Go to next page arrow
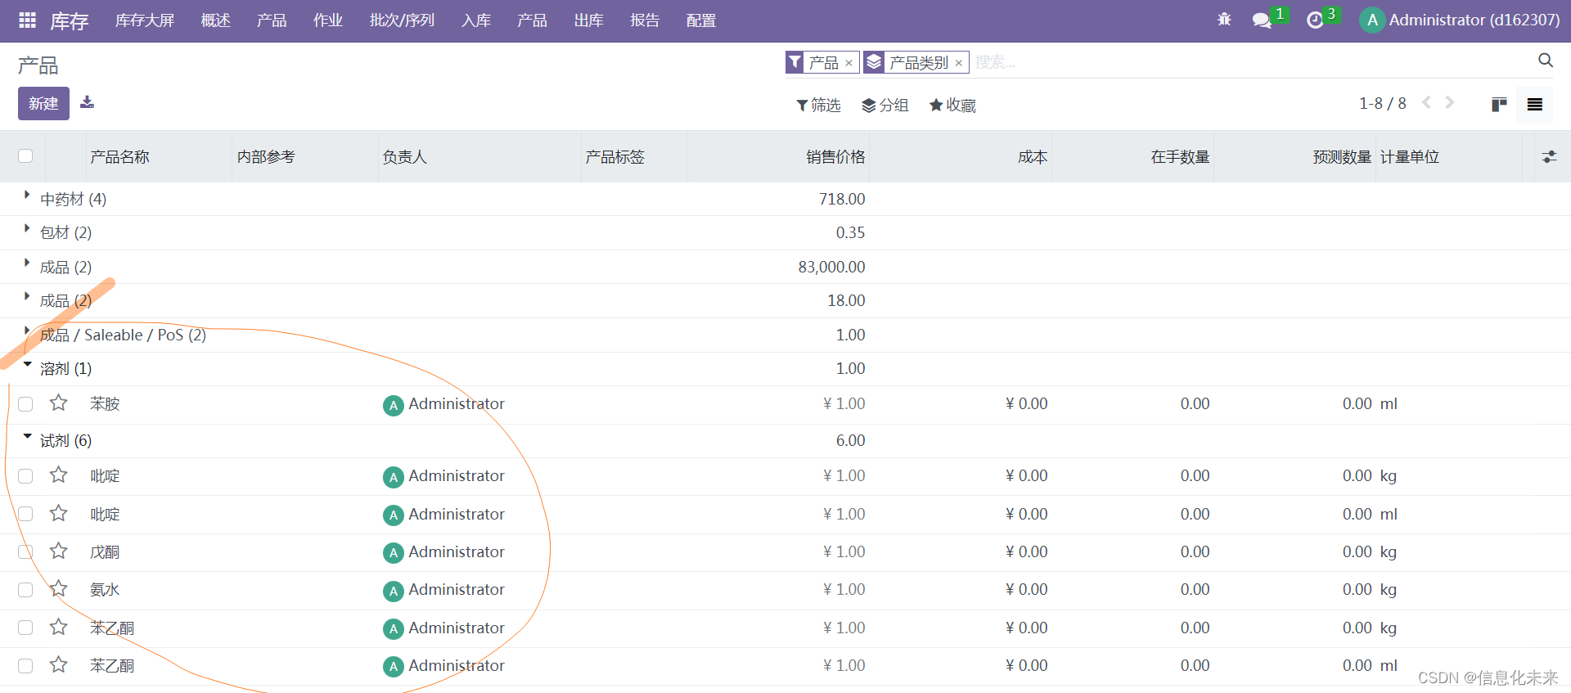1571x693 pixels. pos(1450,103)
